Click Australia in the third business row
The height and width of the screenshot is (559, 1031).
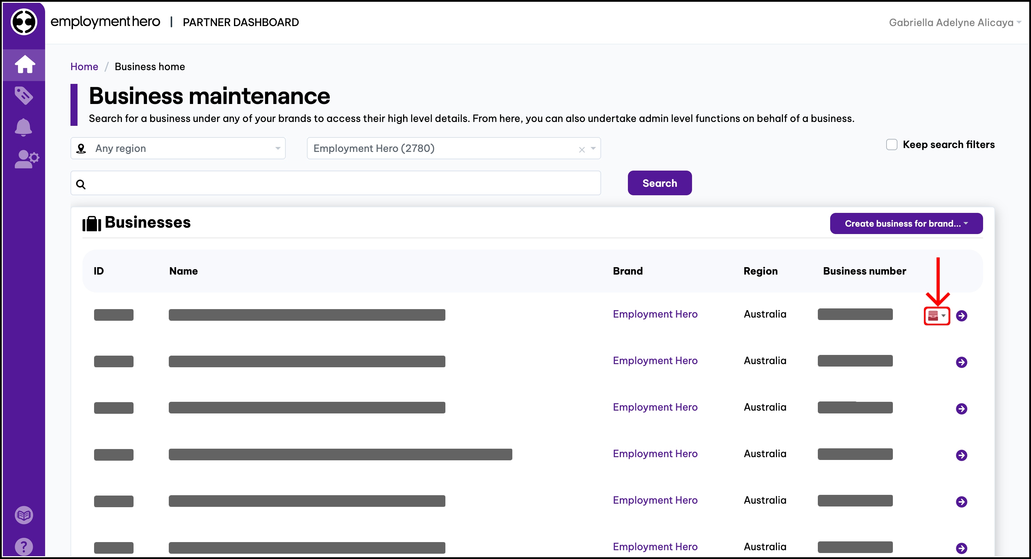[x=765, y=407]
